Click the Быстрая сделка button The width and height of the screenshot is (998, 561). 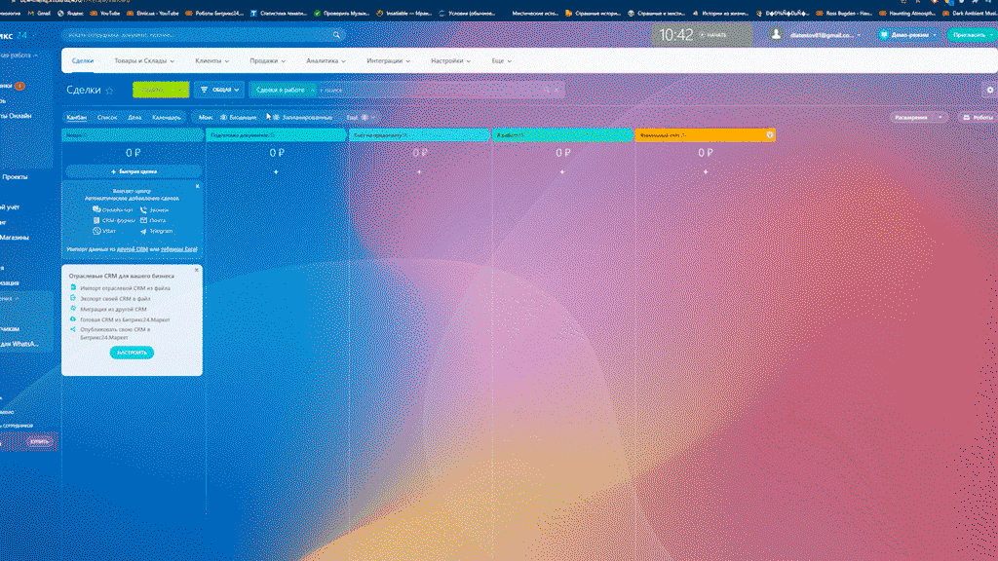[x=133, y=170]
